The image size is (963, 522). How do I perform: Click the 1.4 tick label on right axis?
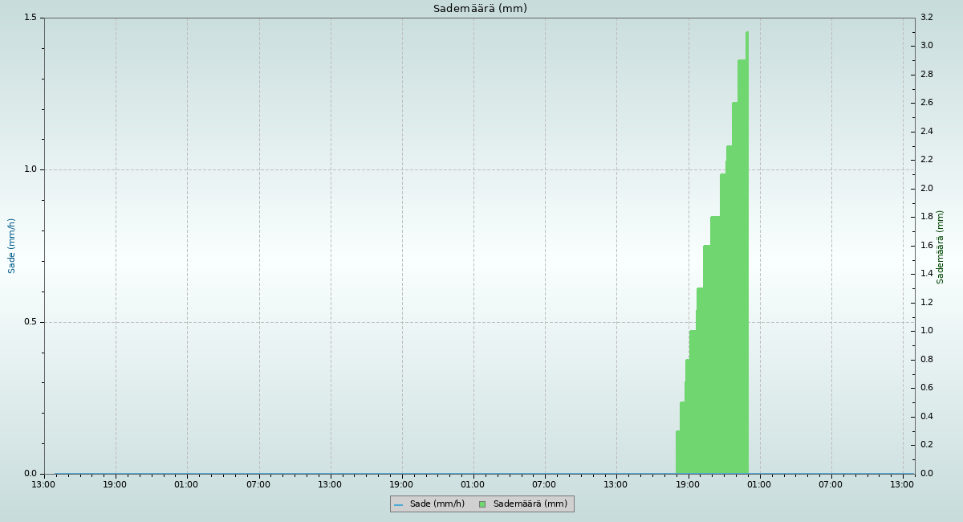[926, 274]
